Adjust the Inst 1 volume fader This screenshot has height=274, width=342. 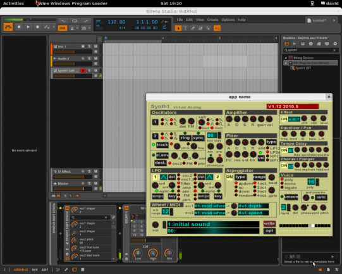[73, 52]
